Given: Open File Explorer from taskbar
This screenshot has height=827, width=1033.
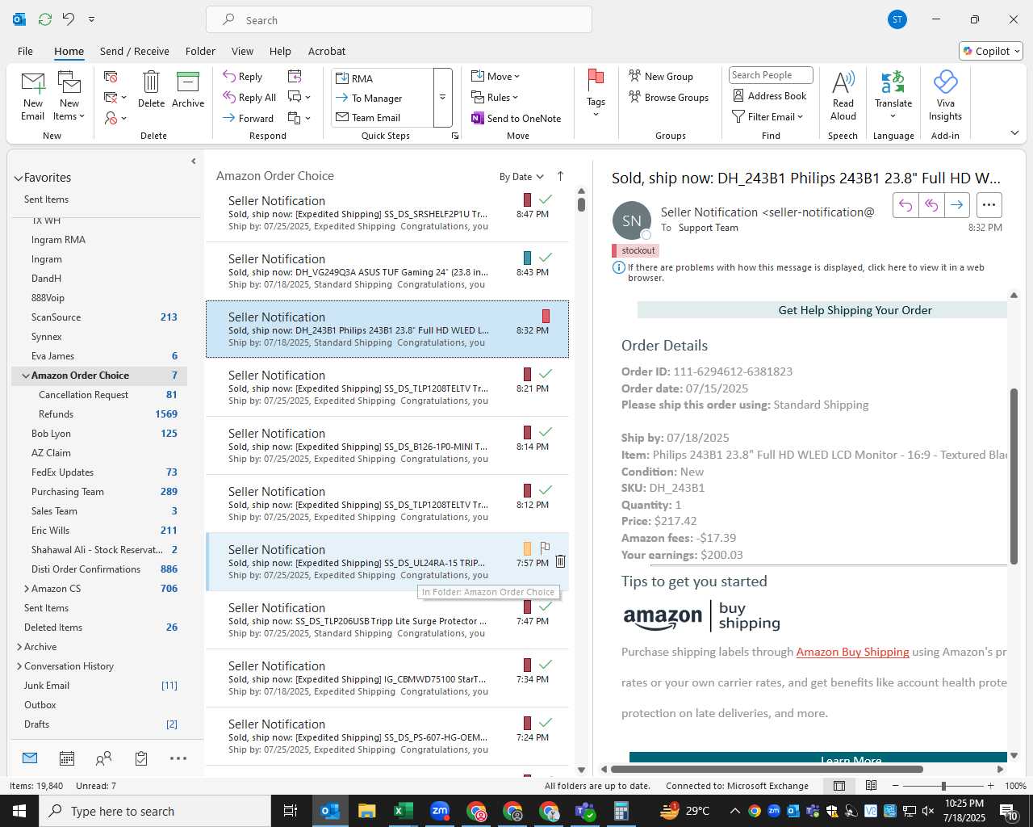Looking at the screenshot, I should click(x=367, y=811).
